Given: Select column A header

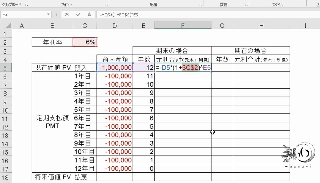Looking at the screenshot, I should 22,26.
